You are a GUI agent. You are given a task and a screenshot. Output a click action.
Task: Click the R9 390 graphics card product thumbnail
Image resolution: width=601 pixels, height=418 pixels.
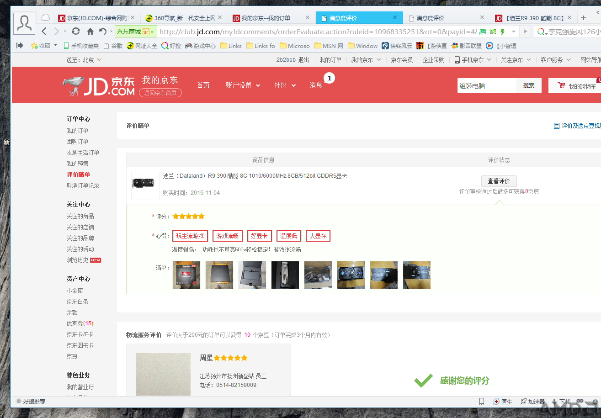pos(145,185)
